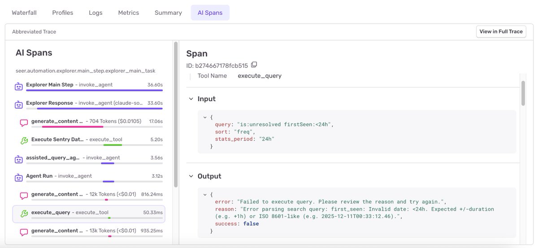Click the robot icon beside Explorer Response
The height and width of the screenshot is (248, 538).
[19, 105]
